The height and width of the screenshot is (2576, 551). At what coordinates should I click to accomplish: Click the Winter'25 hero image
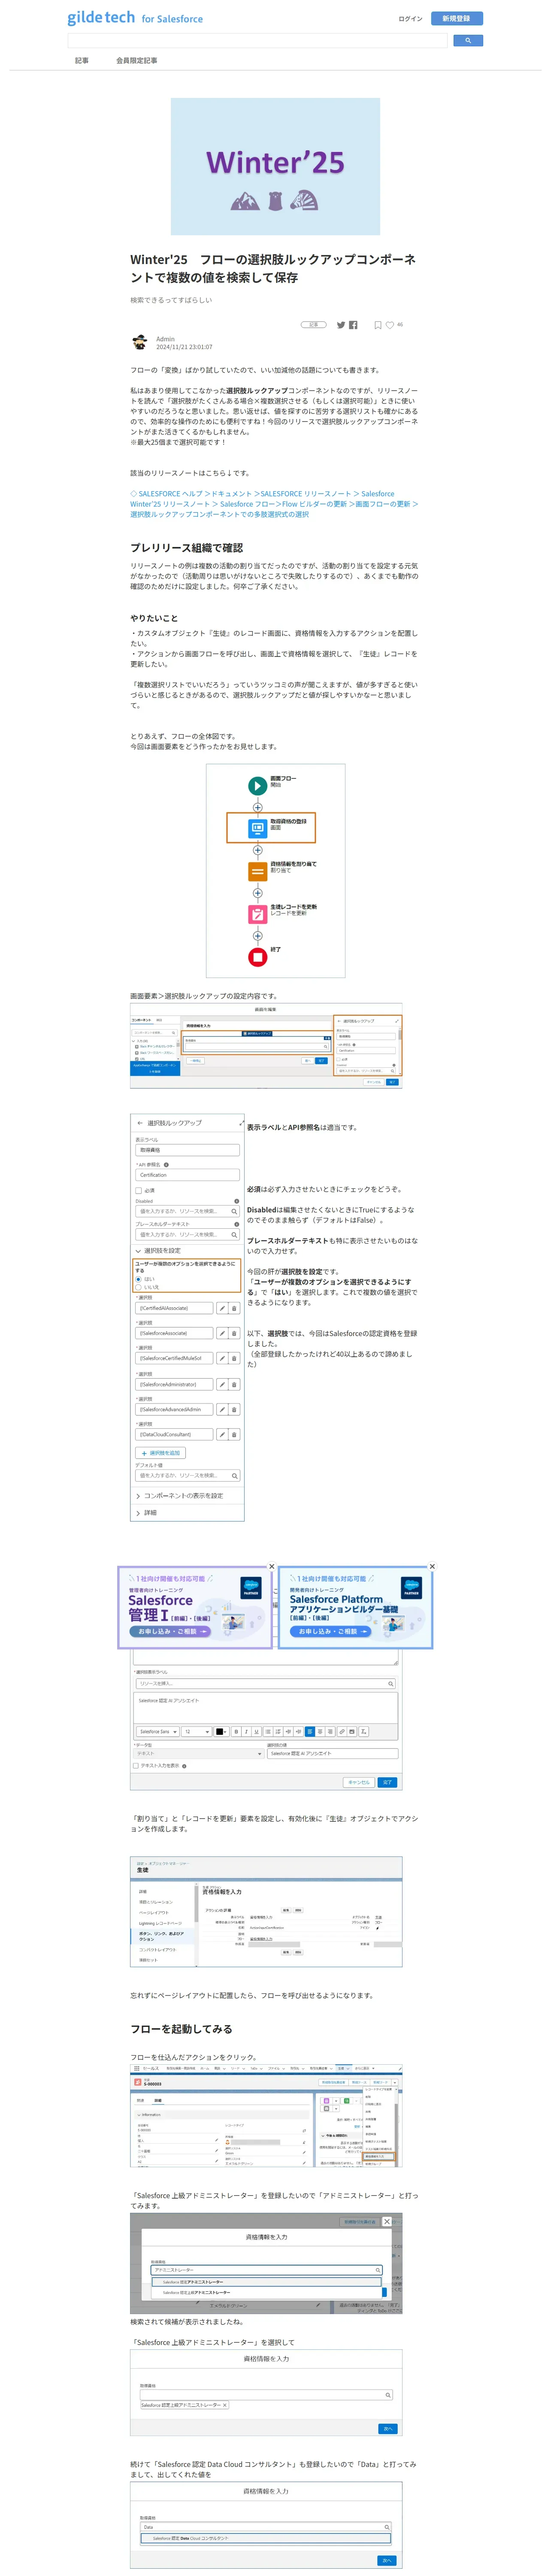click(x=275, y=166)
